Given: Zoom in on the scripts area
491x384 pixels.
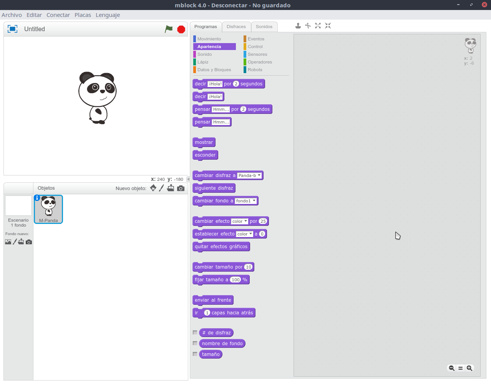Looking at the screenshot, I should pos(469,368).
